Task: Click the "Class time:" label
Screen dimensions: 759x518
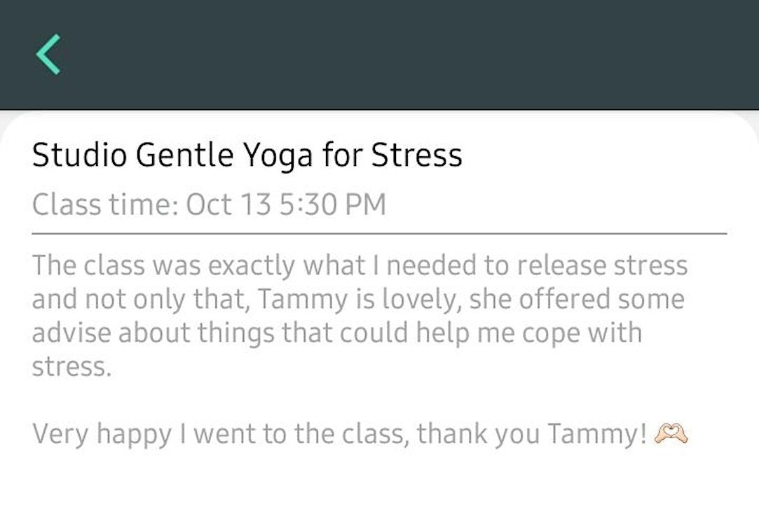Action: 105,205
